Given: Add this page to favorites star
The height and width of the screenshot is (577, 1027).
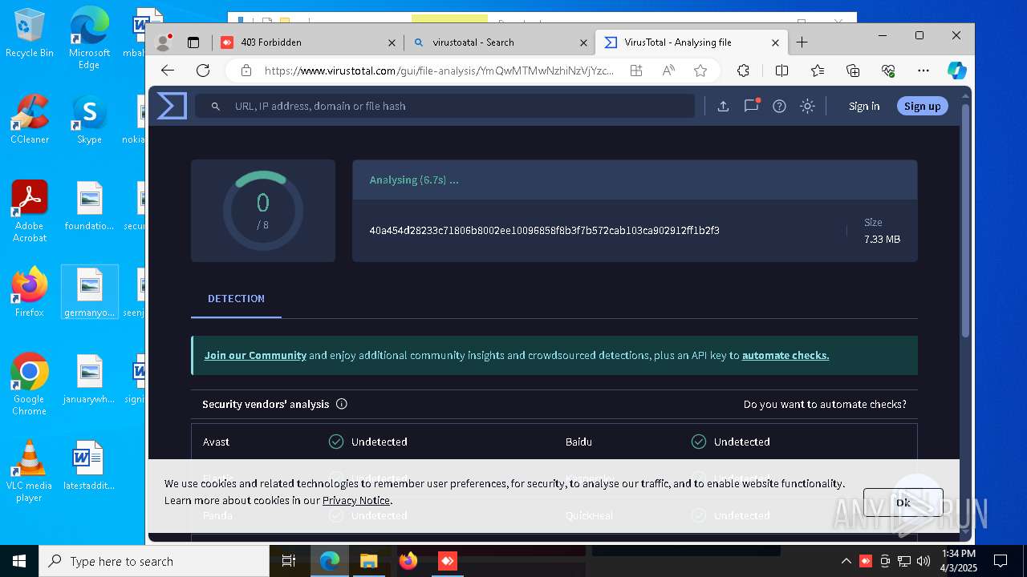Looking at the screenshot, I should [x=700, y=71].
